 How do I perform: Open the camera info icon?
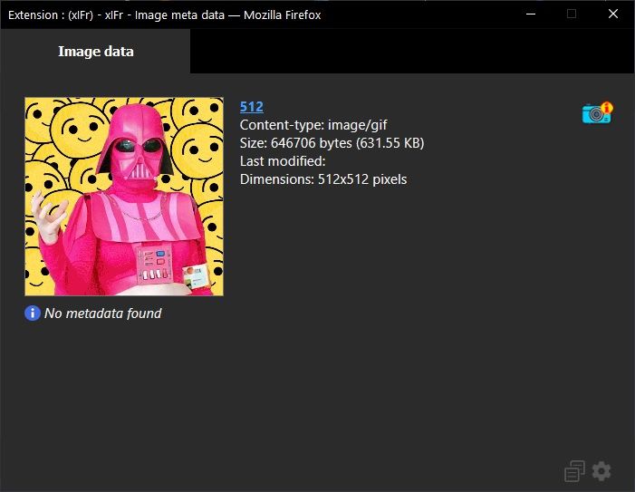tap(597, 112)
